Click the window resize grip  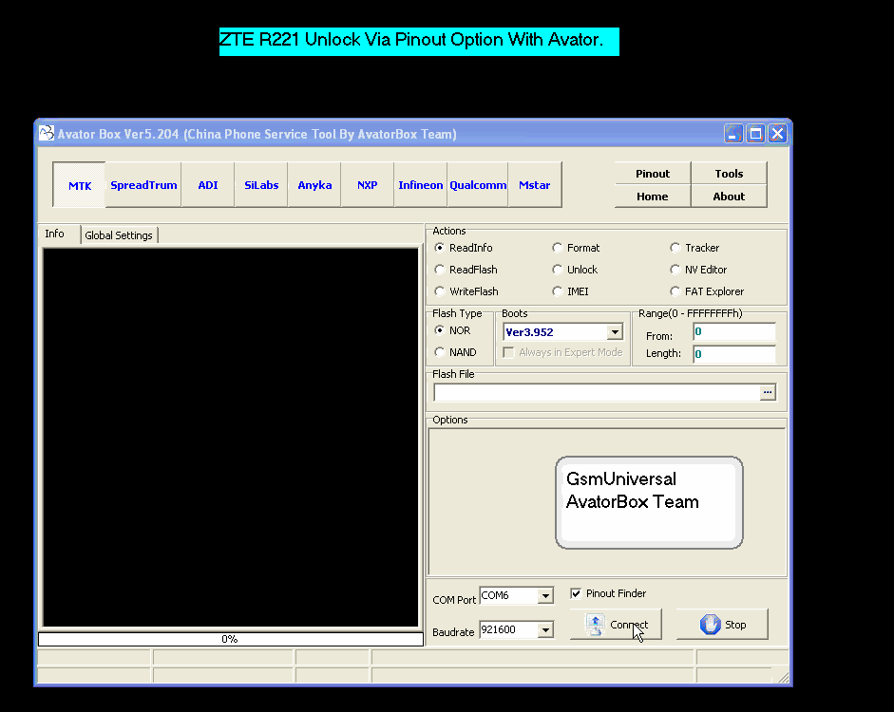(x=784, y=677)
